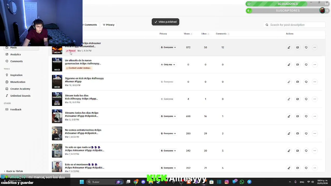Open Discord from the taskbar
Viewport: 331px width, 186px height.
tap(143, 182)
